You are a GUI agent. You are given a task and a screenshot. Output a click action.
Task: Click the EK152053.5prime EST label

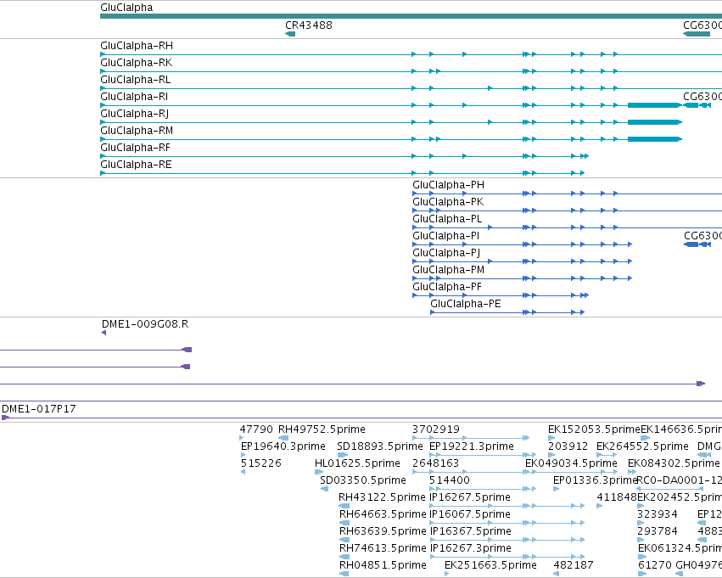[x=594, y=429]
